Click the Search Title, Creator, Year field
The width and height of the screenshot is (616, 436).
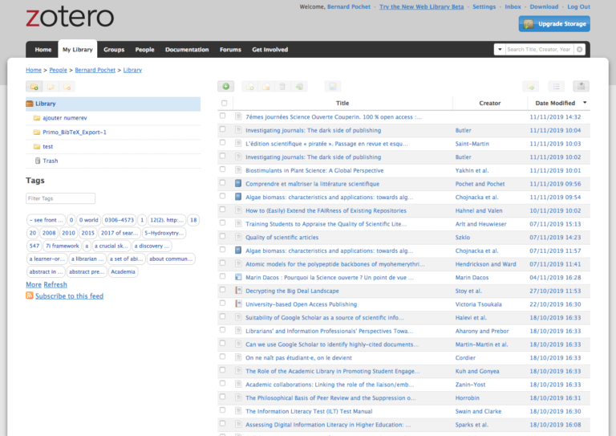pyautogui.click(x=539, y=50)
